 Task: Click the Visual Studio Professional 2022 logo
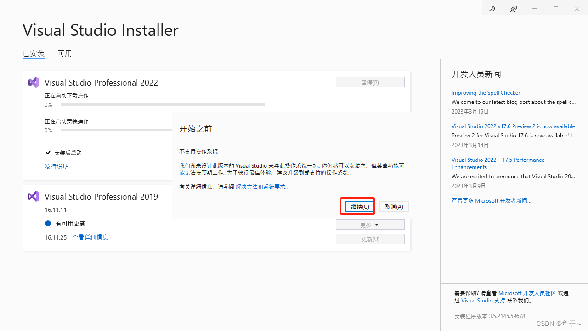click(x=33, y=82)
